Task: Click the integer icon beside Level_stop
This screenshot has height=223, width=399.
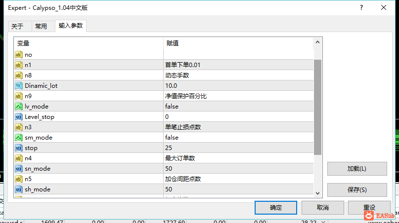Action: click(19, 117)
